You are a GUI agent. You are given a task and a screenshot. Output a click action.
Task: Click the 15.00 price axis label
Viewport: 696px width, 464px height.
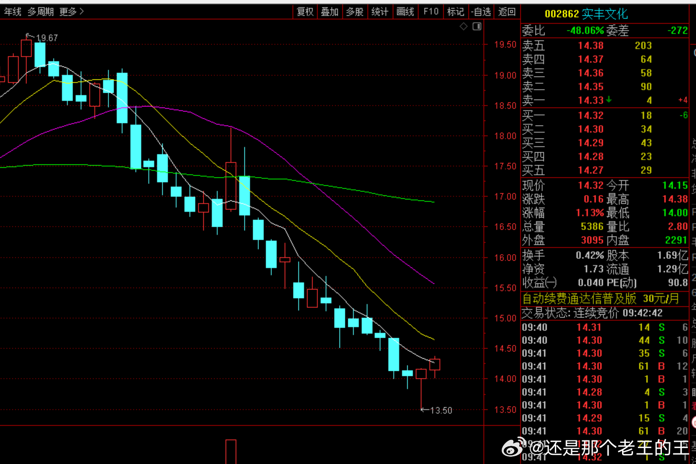click(505, 318)
